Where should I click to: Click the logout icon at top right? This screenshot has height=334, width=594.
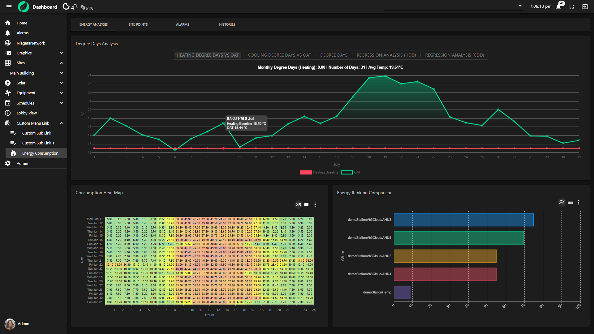[585, 6]
